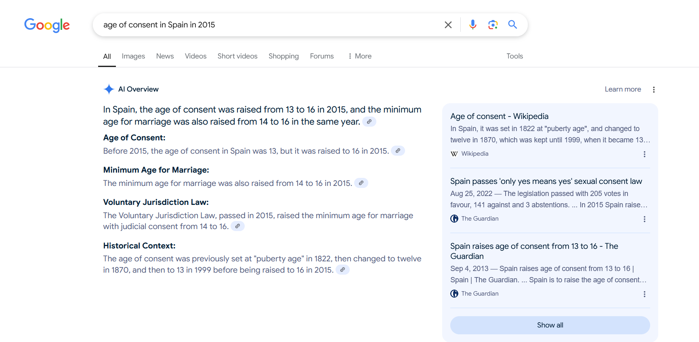Open the Tools filter option
Viewport: 699px width, 342px height.
pyautogui.click(x=514, y=56)
